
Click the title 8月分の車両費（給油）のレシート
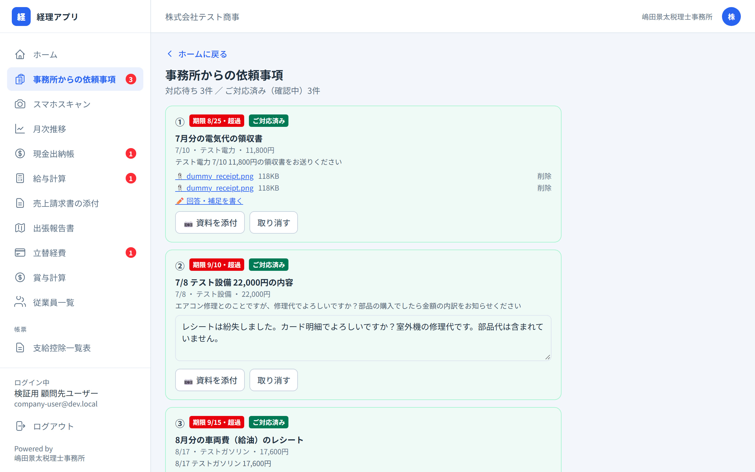point(239,440)
